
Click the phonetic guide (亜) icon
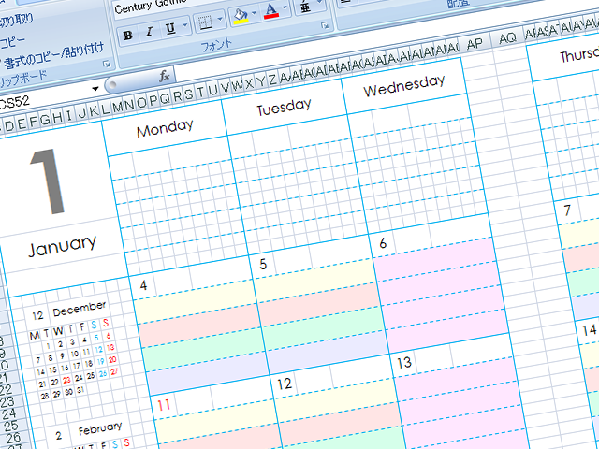point(306,7)
